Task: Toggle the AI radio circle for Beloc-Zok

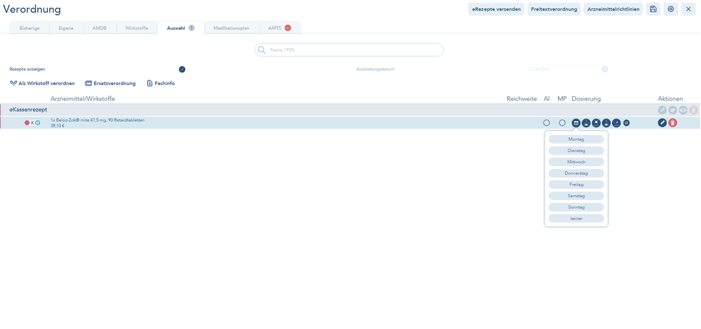Action: (547, 123)
